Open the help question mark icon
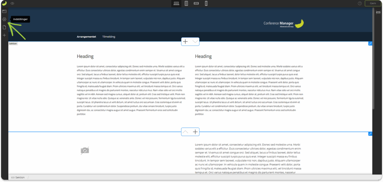This screenshot has height=182, width=383. pos(360,3)
